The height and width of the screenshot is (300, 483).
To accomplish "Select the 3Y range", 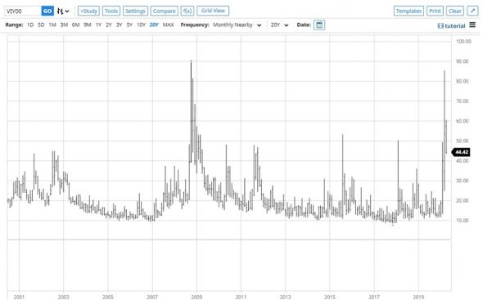I will 120,25.
